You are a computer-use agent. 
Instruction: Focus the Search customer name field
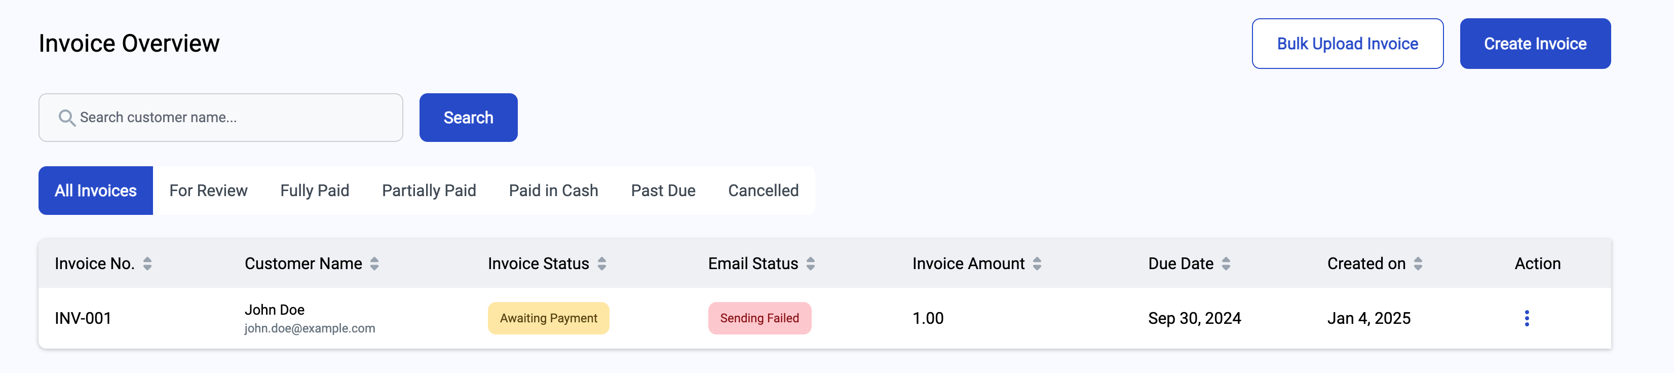220,118
